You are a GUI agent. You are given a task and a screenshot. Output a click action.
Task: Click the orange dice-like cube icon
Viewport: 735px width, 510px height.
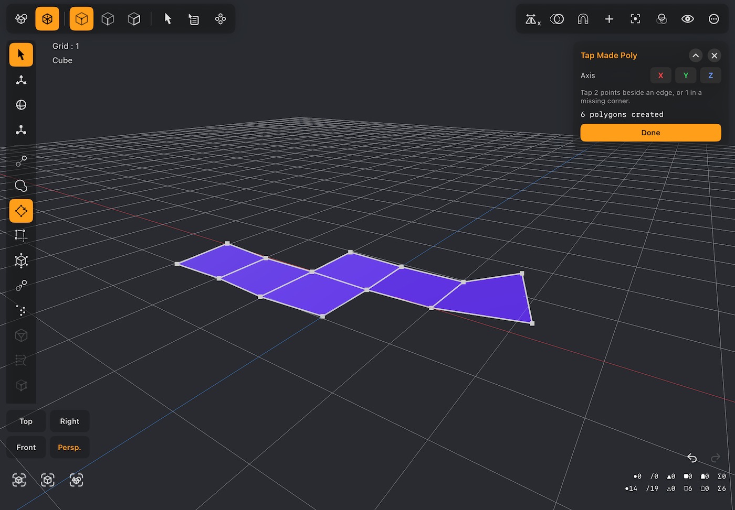pyautogui.click(x=47, y=19)
